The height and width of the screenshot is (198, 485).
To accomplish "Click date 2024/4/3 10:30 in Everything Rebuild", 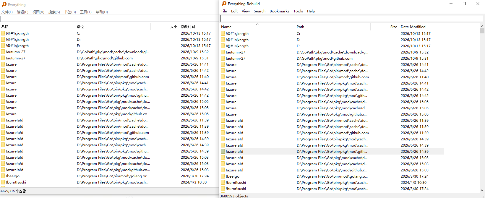I will (x=414, y=183).
